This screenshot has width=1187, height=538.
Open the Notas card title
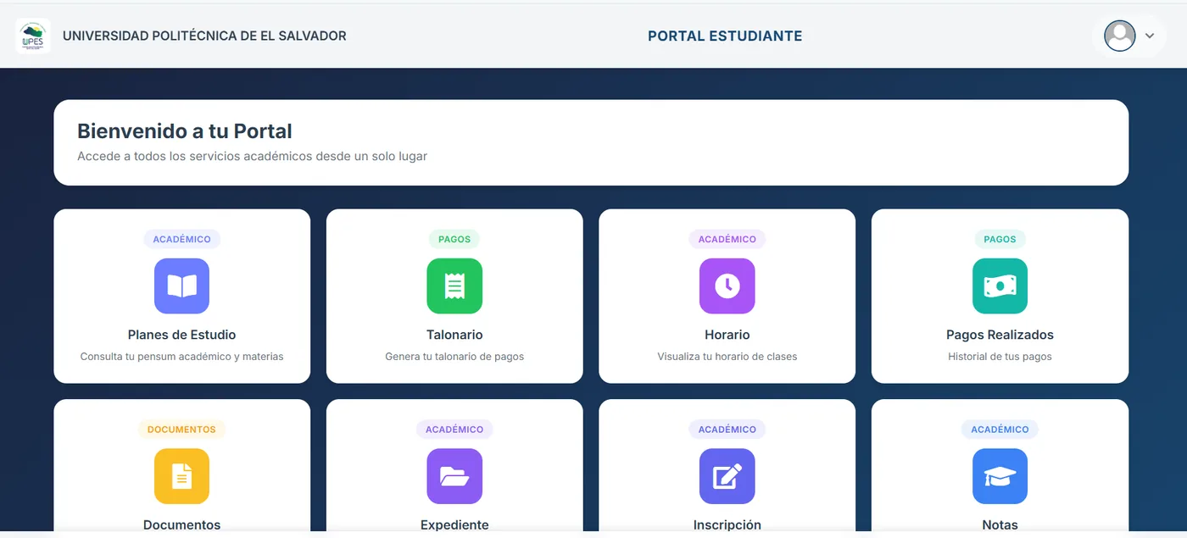(x=1000, y=524)
